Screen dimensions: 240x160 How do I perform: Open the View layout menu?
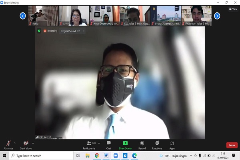232,9
